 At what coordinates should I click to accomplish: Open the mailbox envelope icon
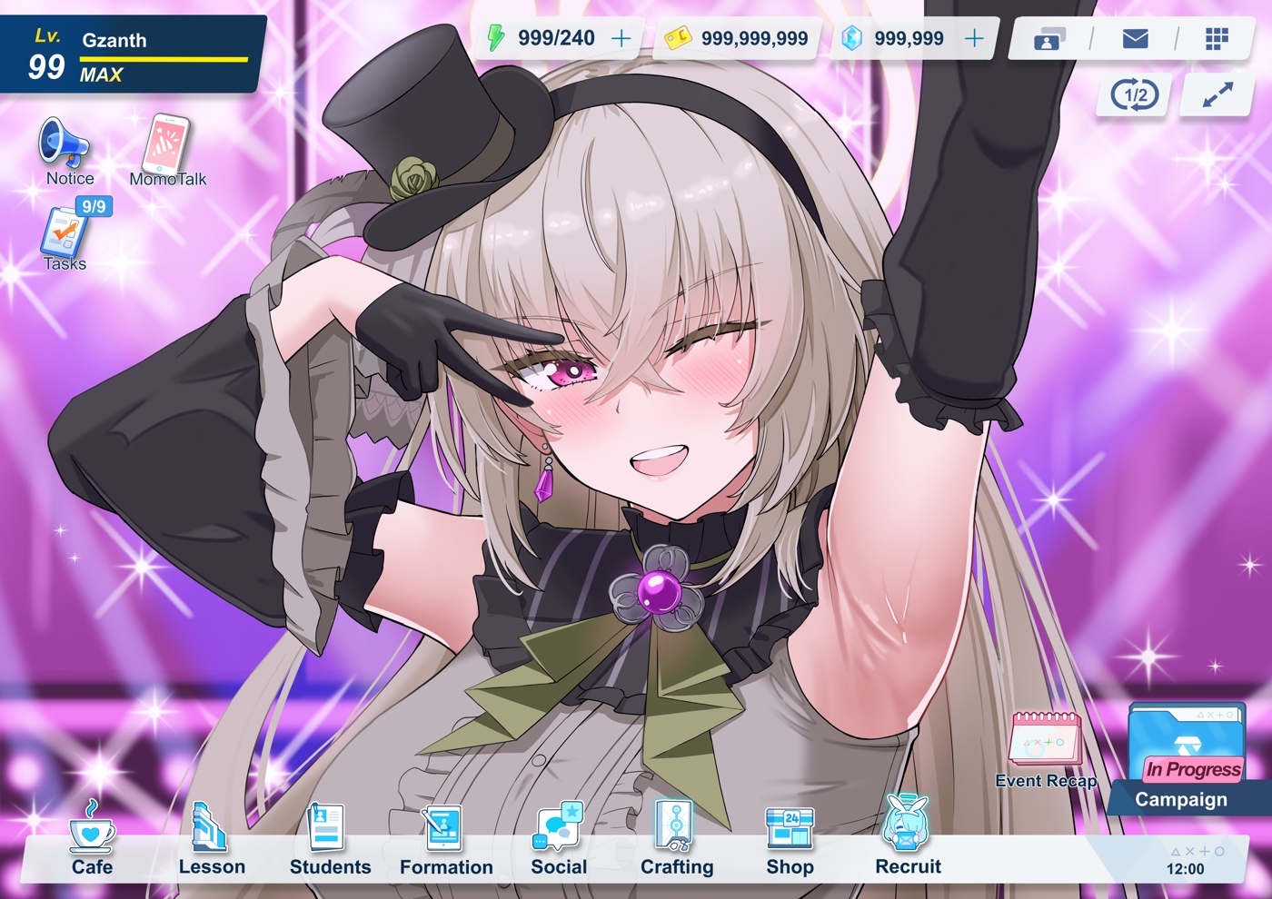[x=1135, y=38]
